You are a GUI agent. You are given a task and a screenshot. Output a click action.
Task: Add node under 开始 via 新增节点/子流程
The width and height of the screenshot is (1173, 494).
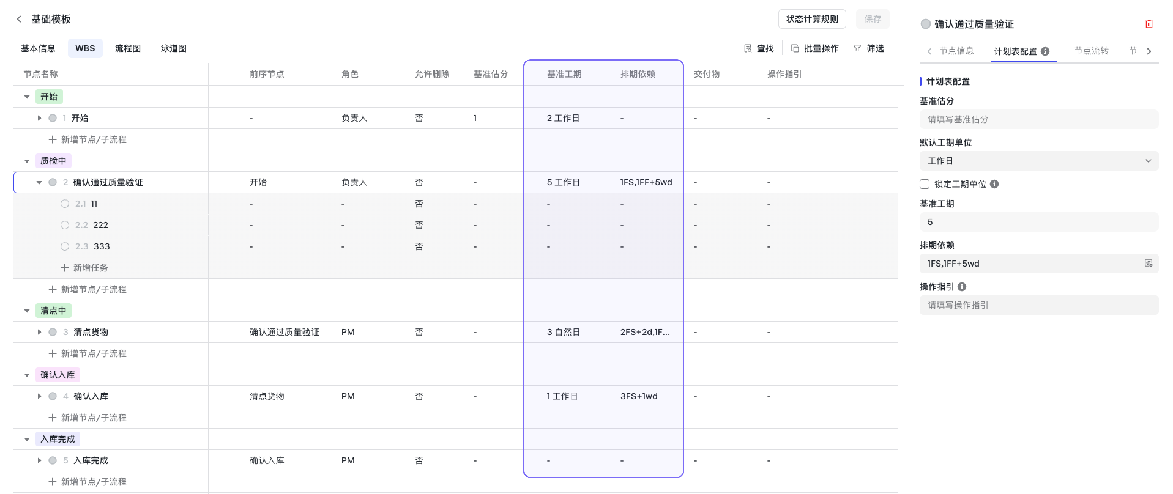pyautogui.click(x=88, y=140)
